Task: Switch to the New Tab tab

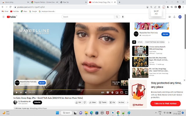Action: [73, 2]
